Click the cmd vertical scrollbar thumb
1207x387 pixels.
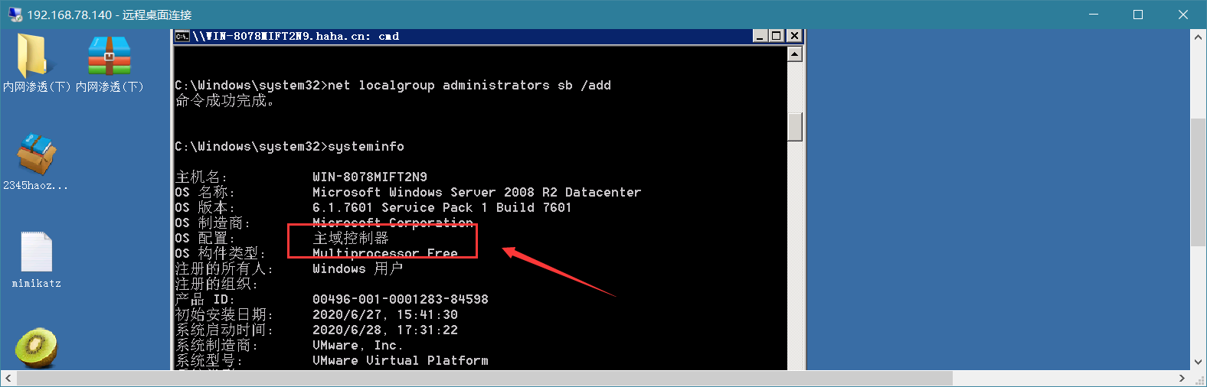click(795, 127)
